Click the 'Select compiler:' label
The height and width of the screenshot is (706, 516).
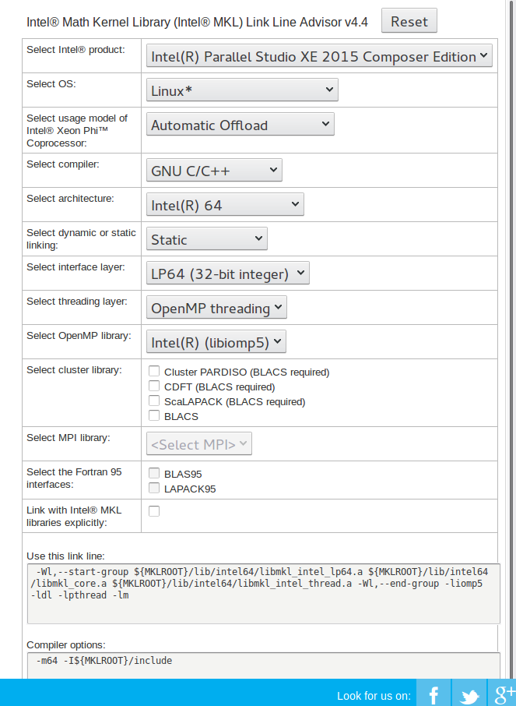[x=63, y=164]
